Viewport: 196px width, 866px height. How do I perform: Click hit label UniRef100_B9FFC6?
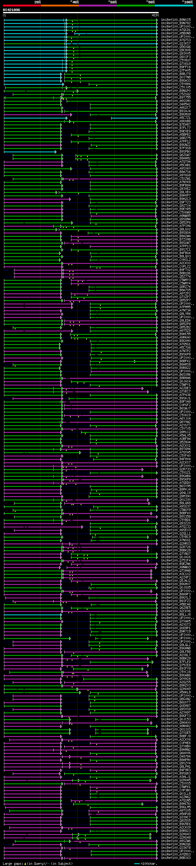tap(176, 67)
